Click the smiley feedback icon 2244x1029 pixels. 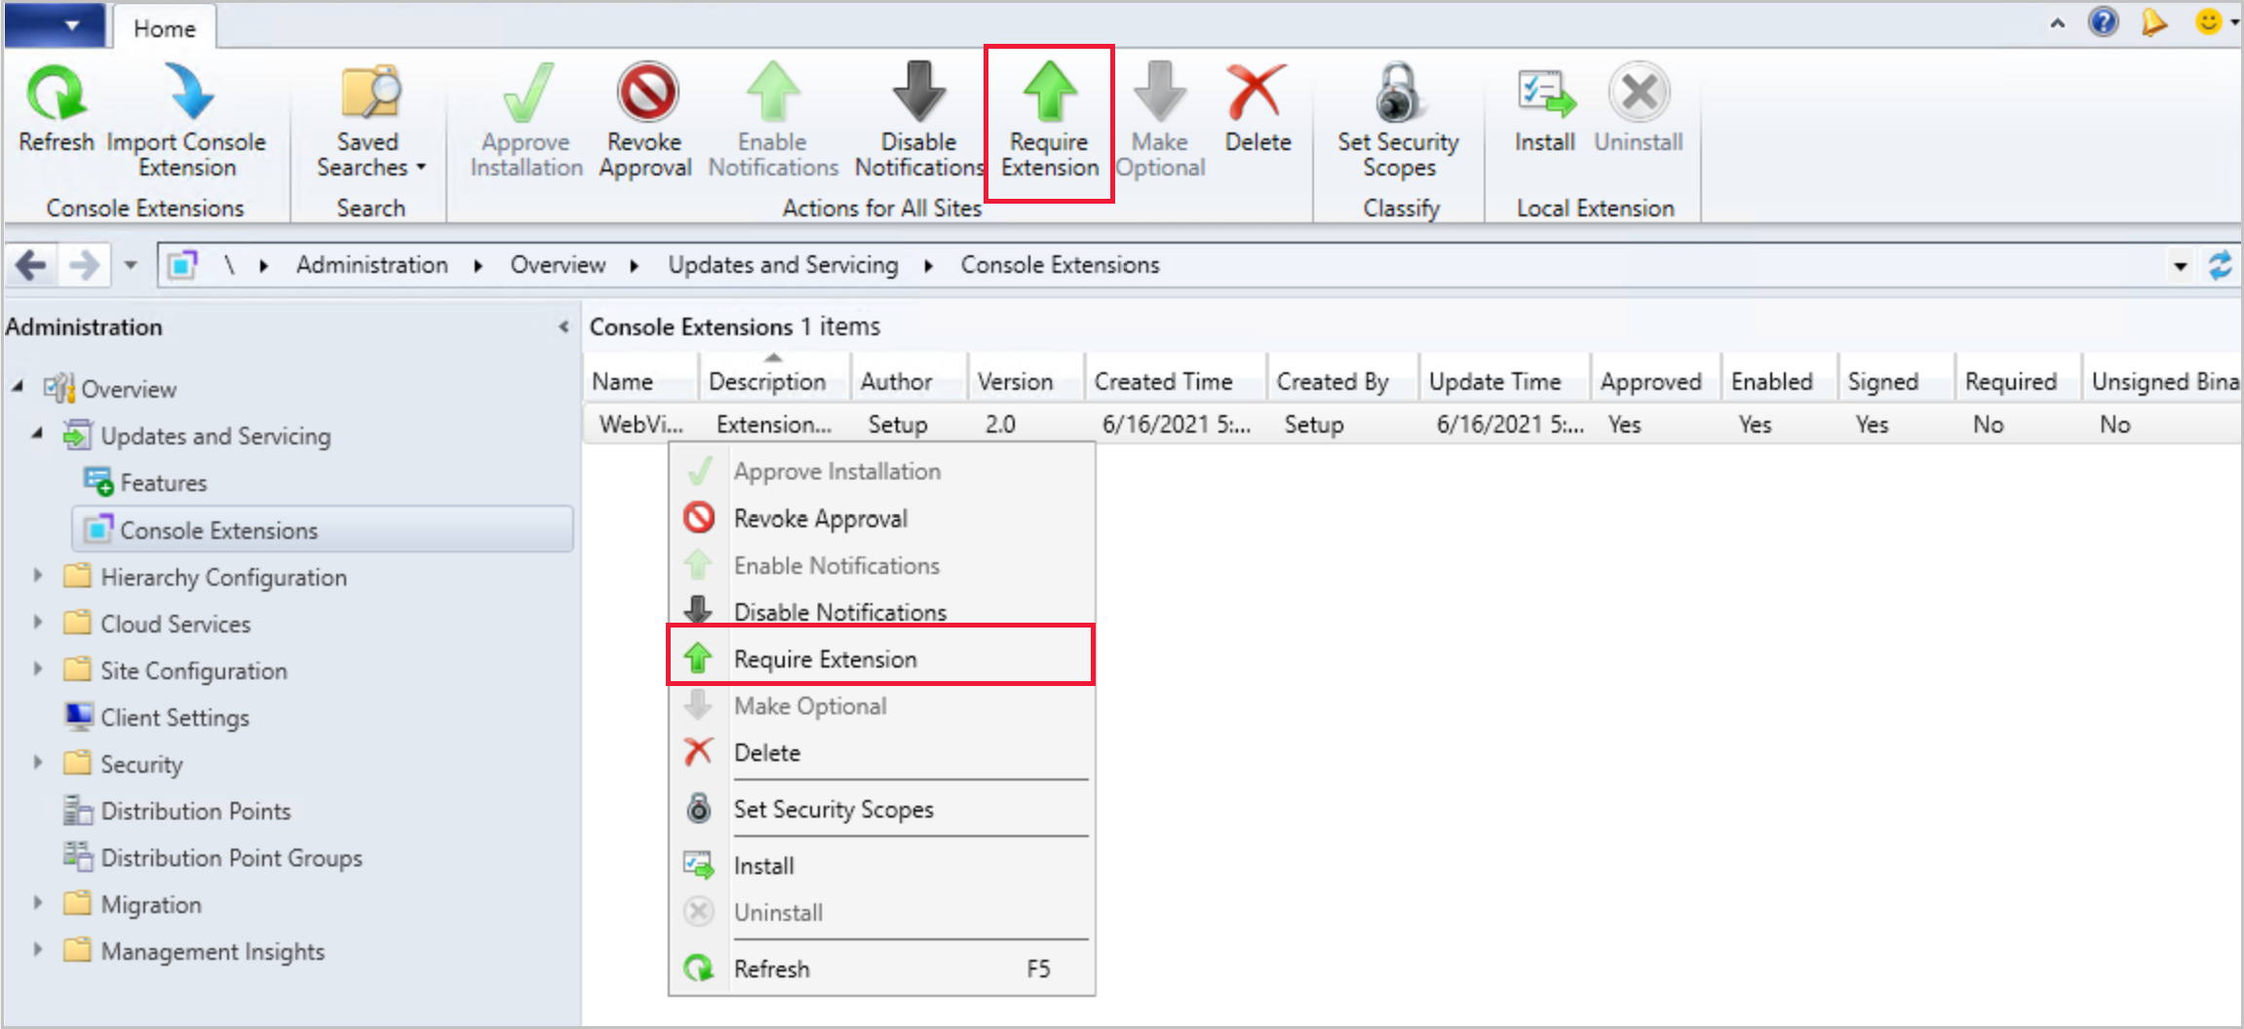click(x=2208, y=21)
